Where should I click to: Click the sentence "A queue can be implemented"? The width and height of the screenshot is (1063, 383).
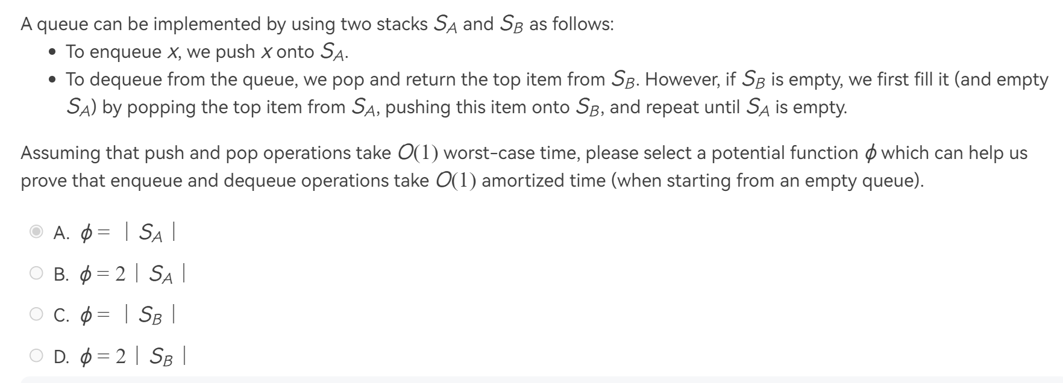(x=318, y=24)
